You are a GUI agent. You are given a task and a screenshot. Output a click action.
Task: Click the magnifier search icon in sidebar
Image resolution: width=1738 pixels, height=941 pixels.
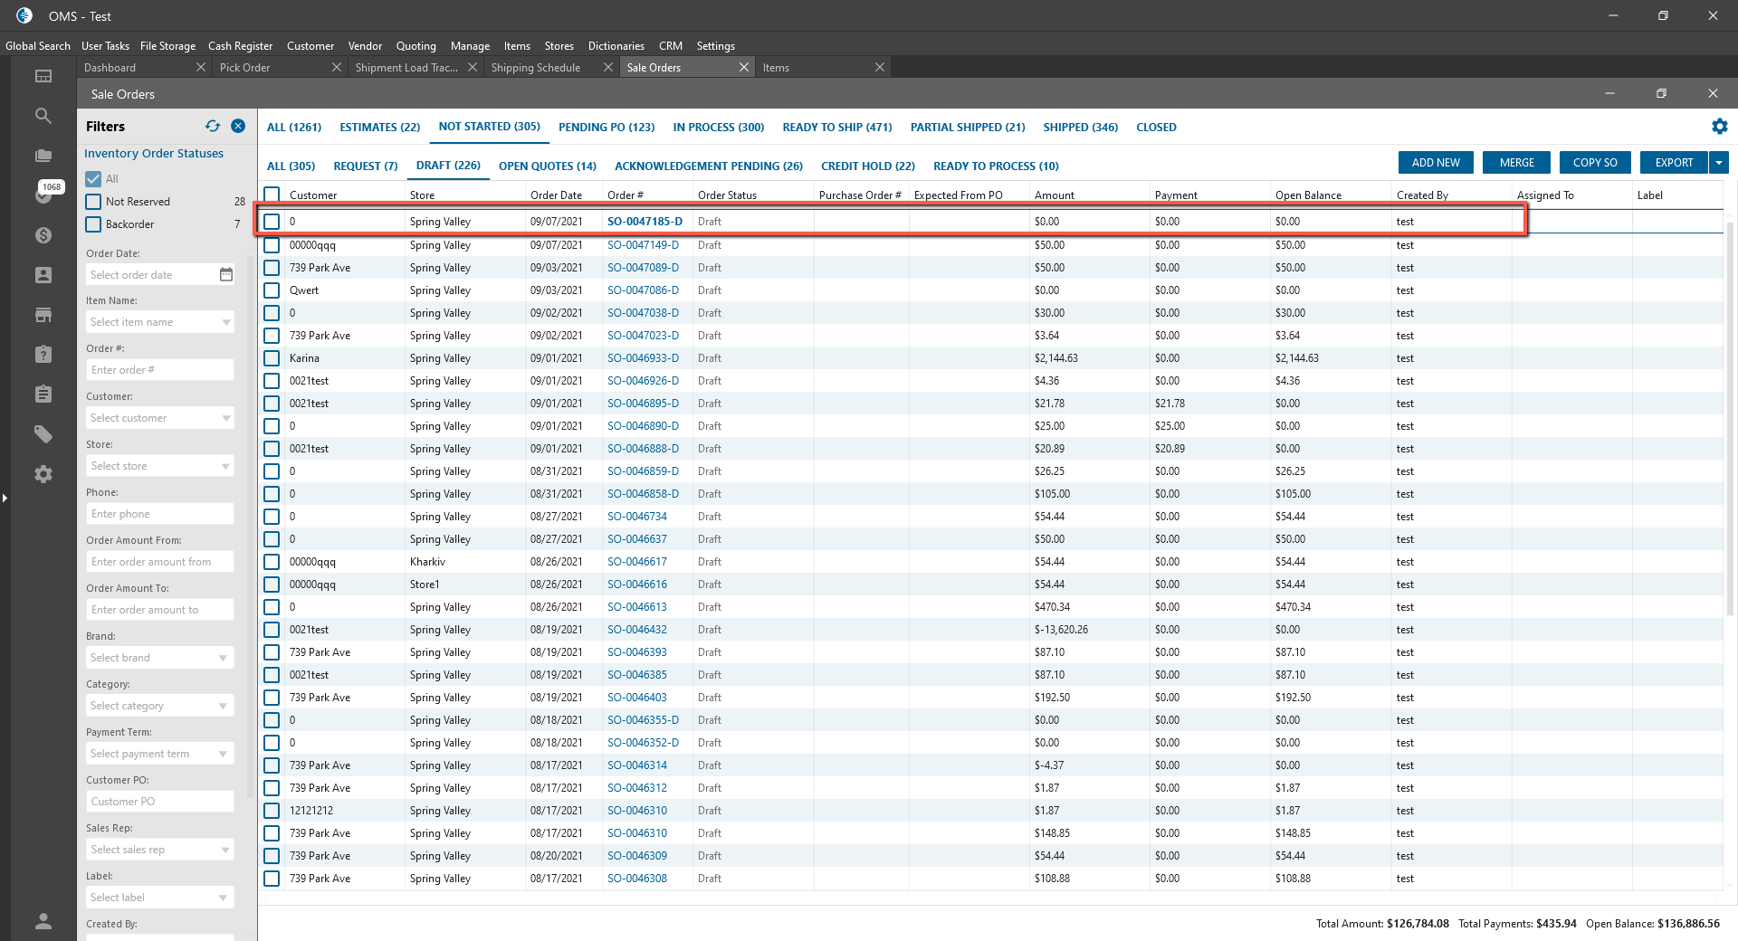(x=43, y=116)
